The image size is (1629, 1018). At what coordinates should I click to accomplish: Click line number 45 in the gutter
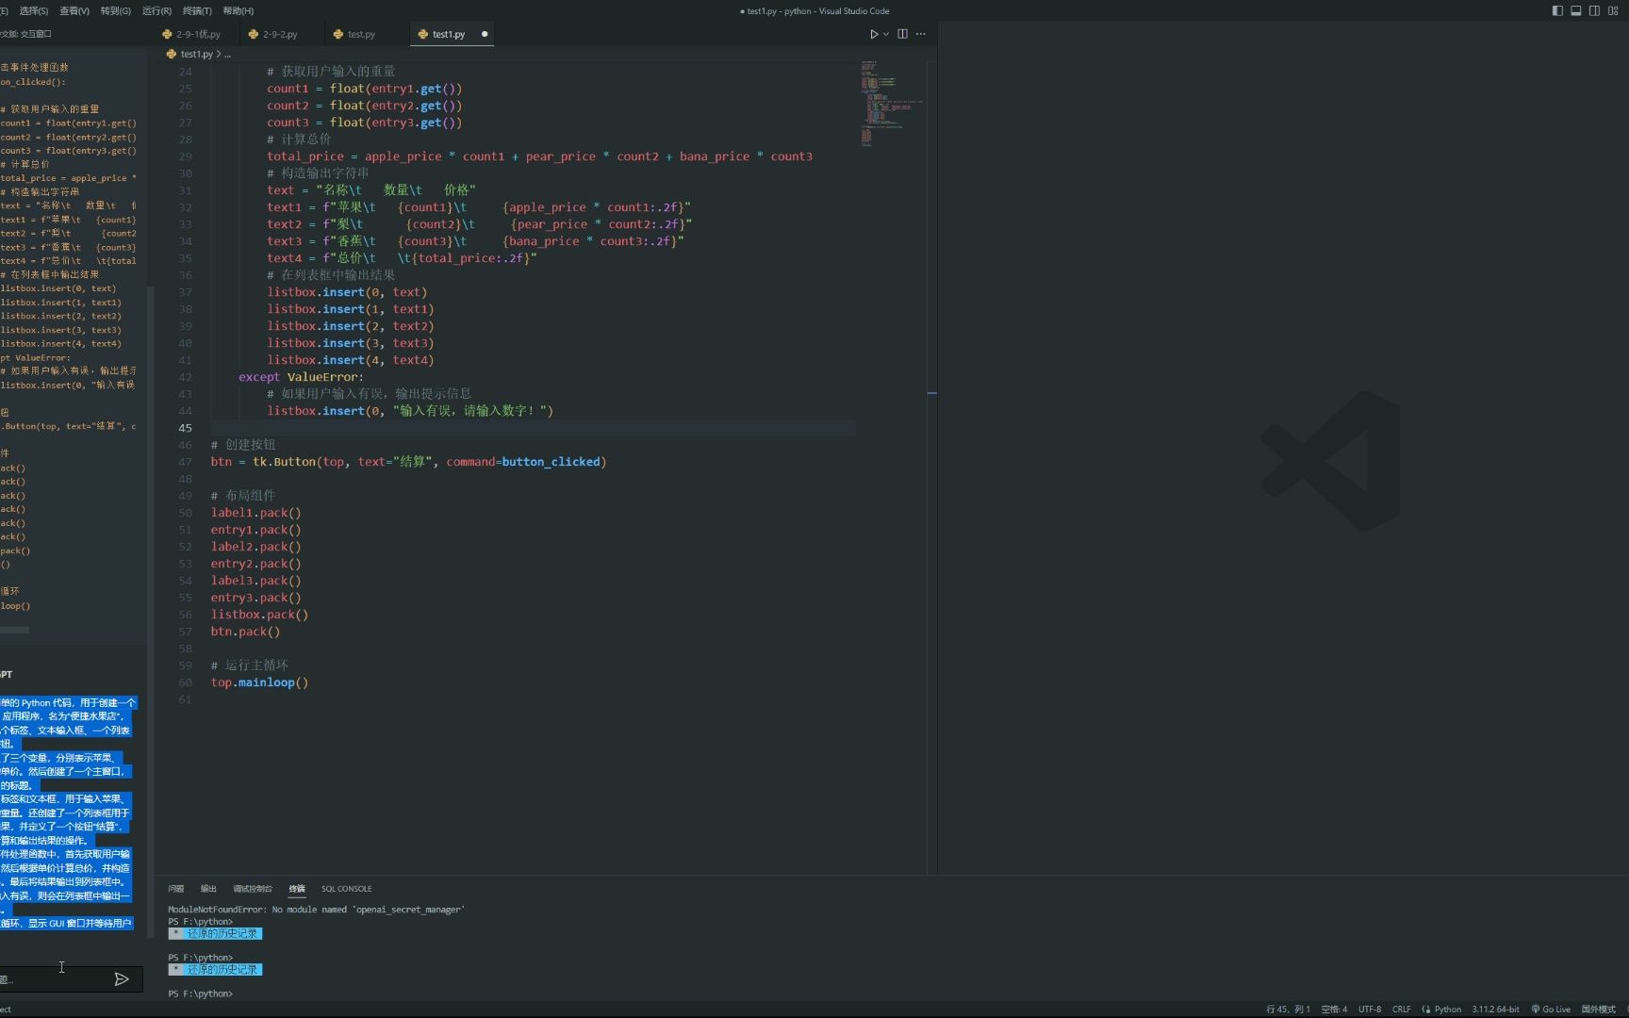185,428
